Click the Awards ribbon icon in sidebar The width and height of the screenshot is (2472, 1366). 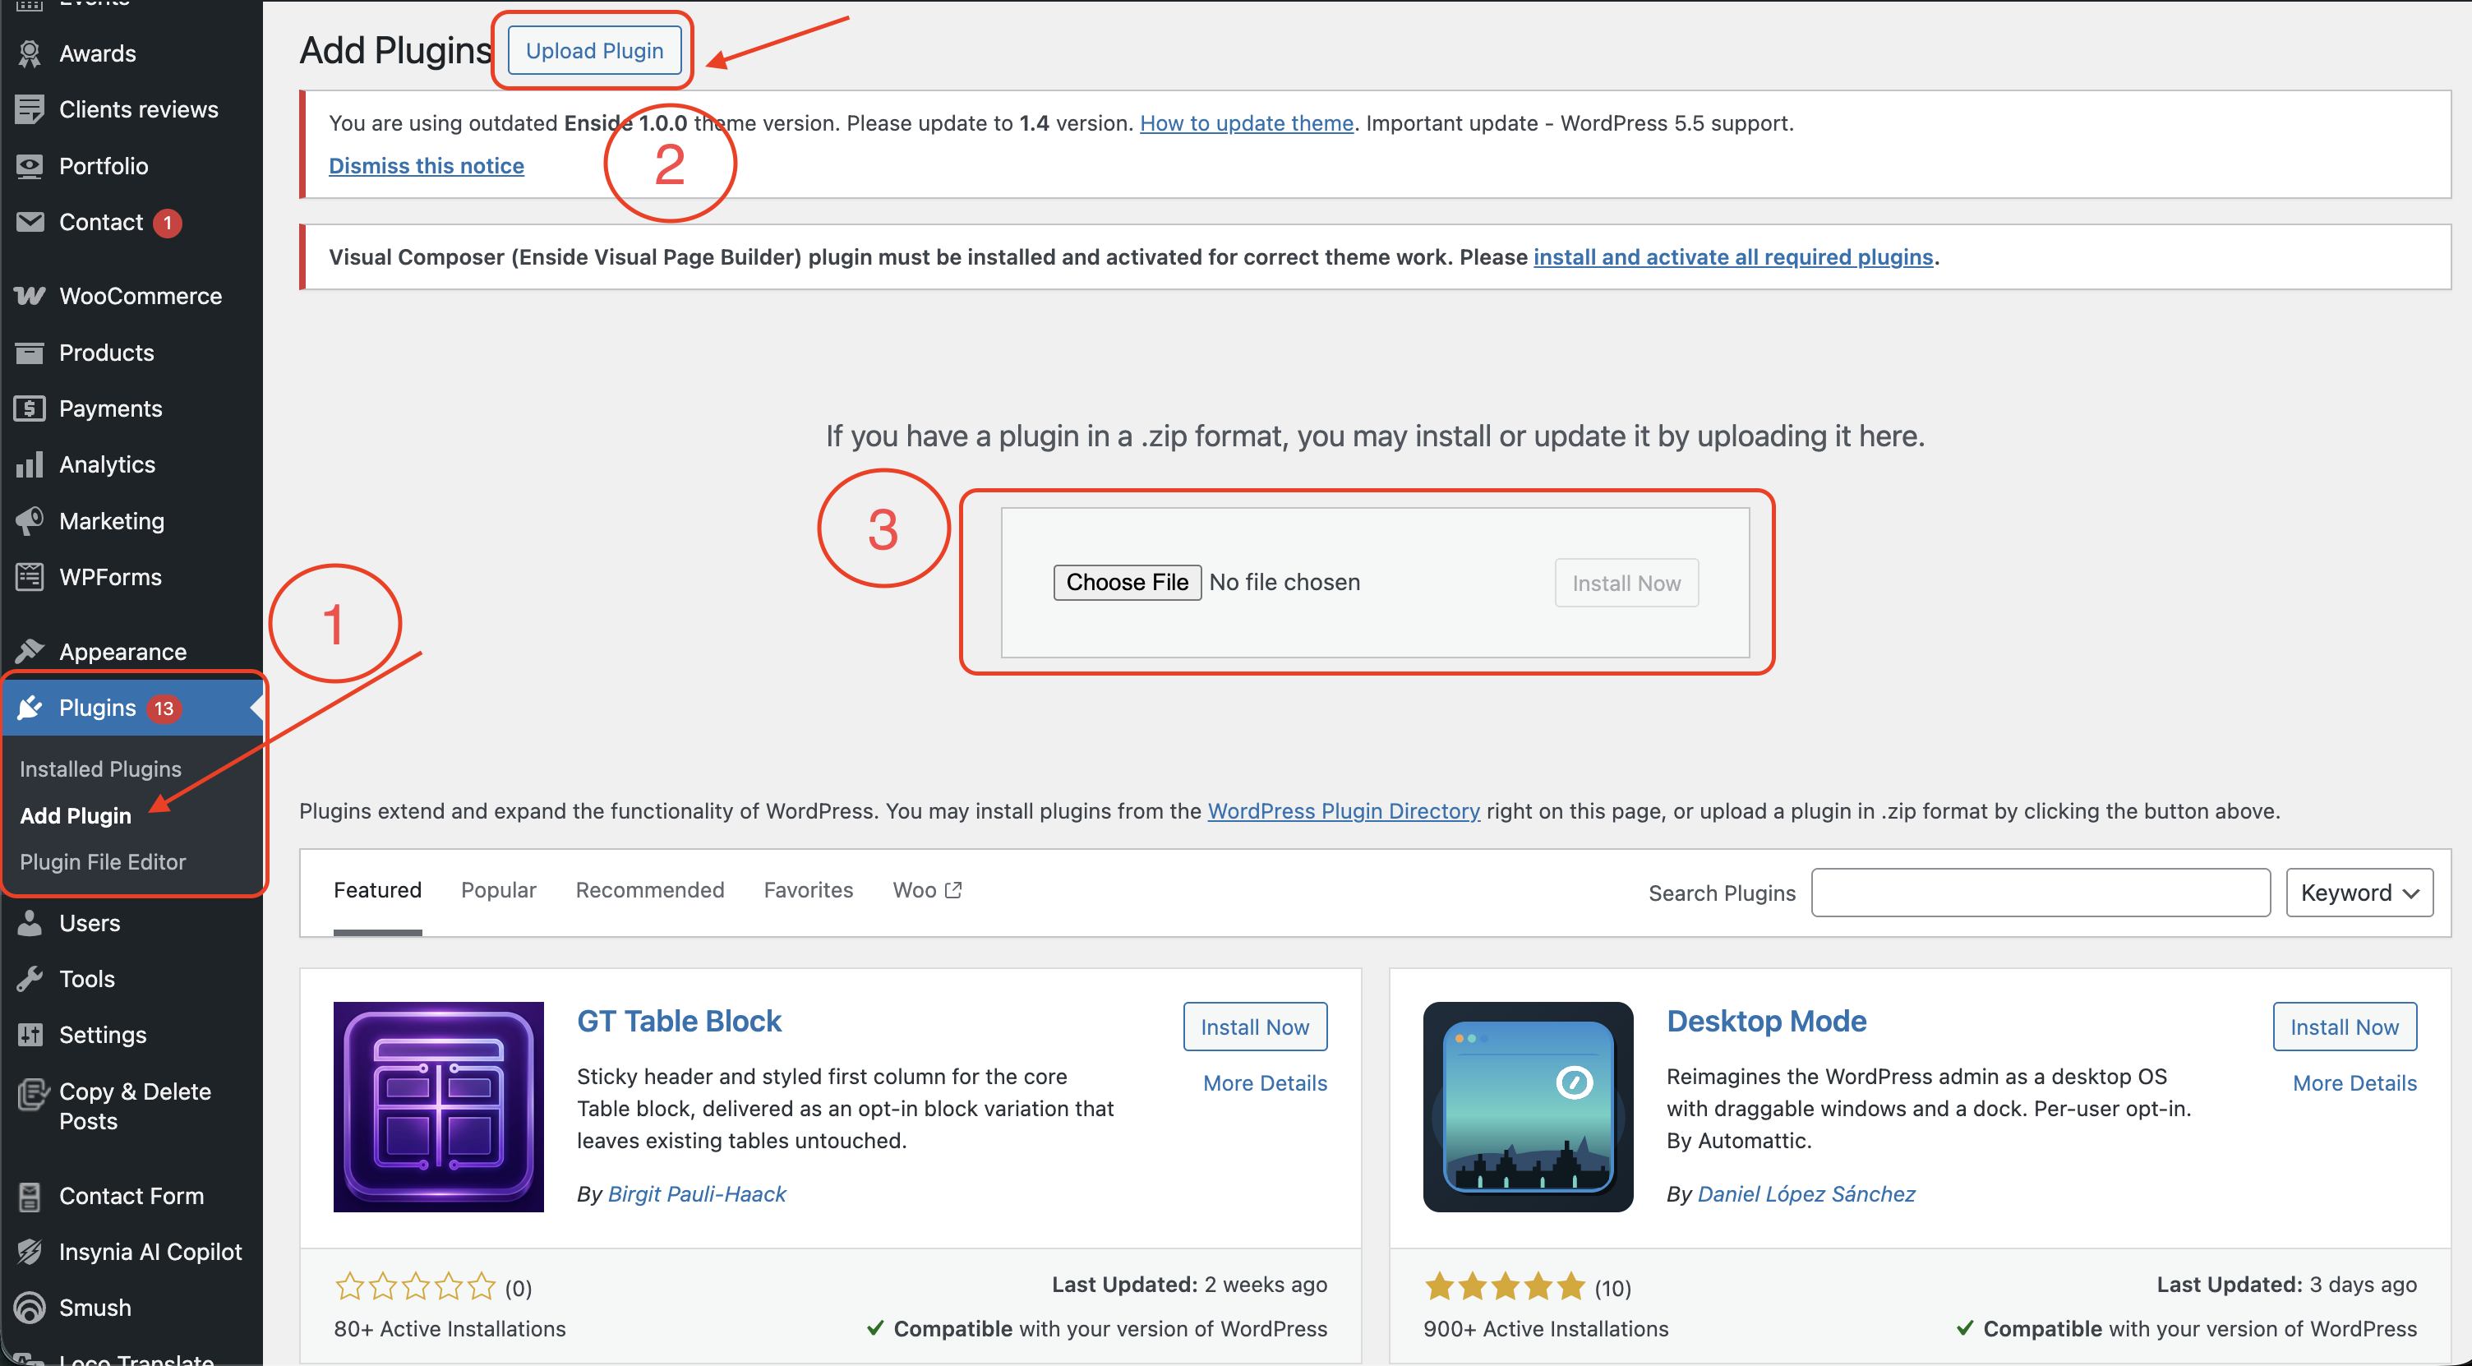(x=30, y=53)
